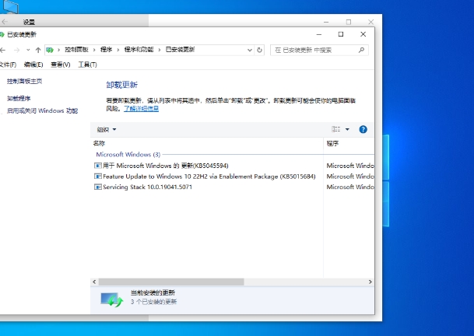Click the address bar location icon
This screenshot has width=474, height=336.
(51, 50)
